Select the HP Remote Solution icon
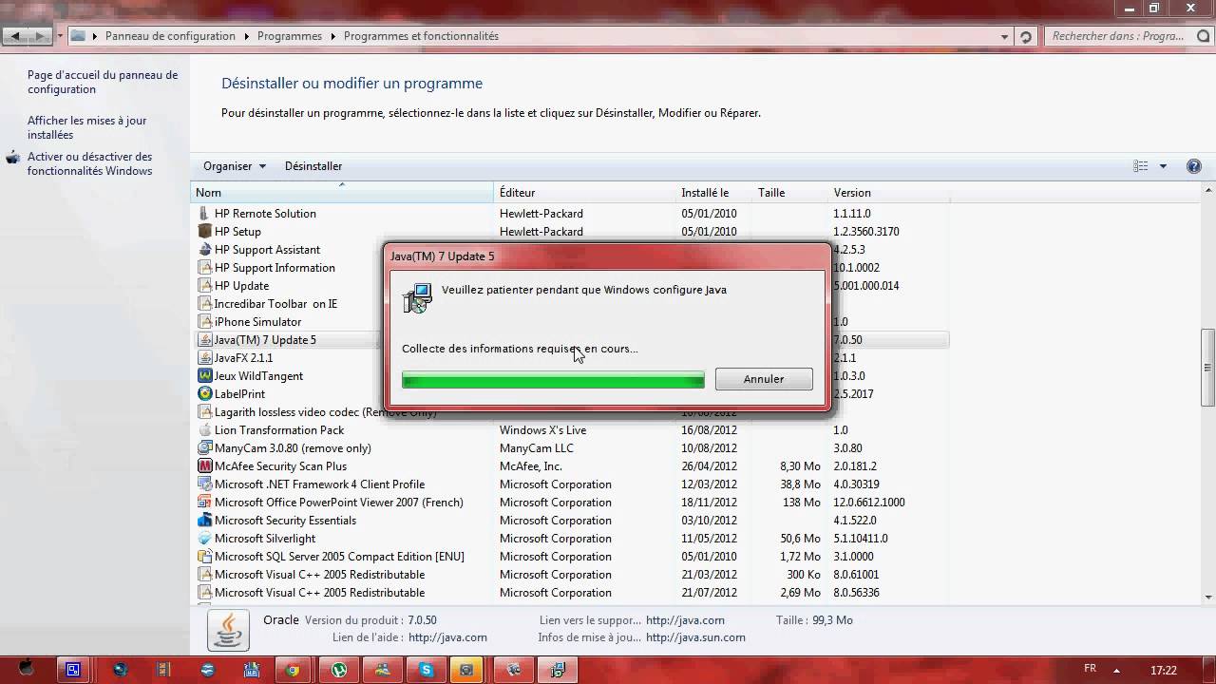The height and width of the screenshot is (684, 1216). pos(204,214)
